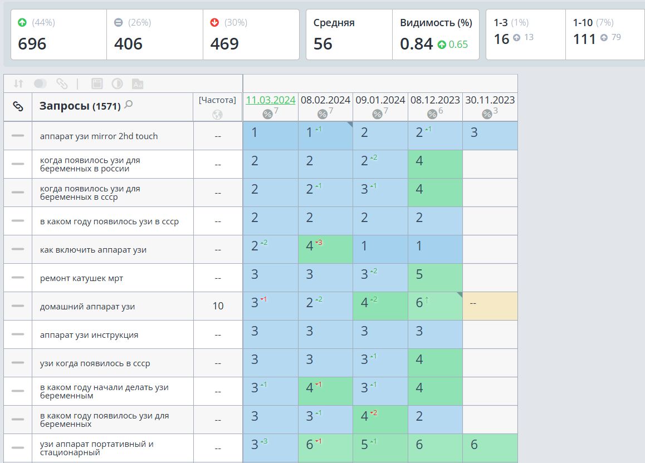Click the chain link column header icon
This screenshot has width=645, height=463.
[x=18, y=106]
